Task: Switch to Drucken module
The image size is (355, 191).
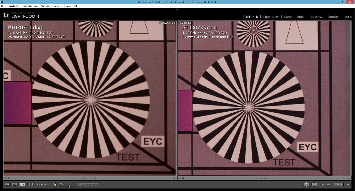Action: pos(333,17)
